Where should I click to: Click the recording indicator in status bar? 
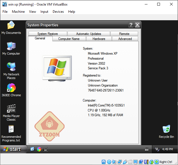click(x=141, y=162)
